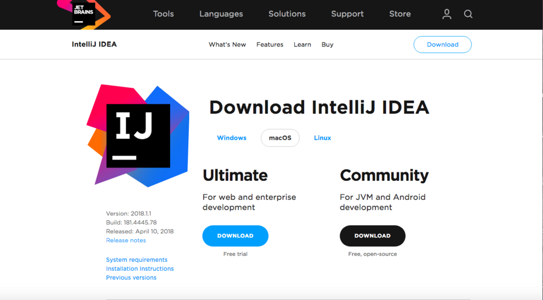Download the Ultimate edition
The image size is (543, 300).
click(235, 236)
